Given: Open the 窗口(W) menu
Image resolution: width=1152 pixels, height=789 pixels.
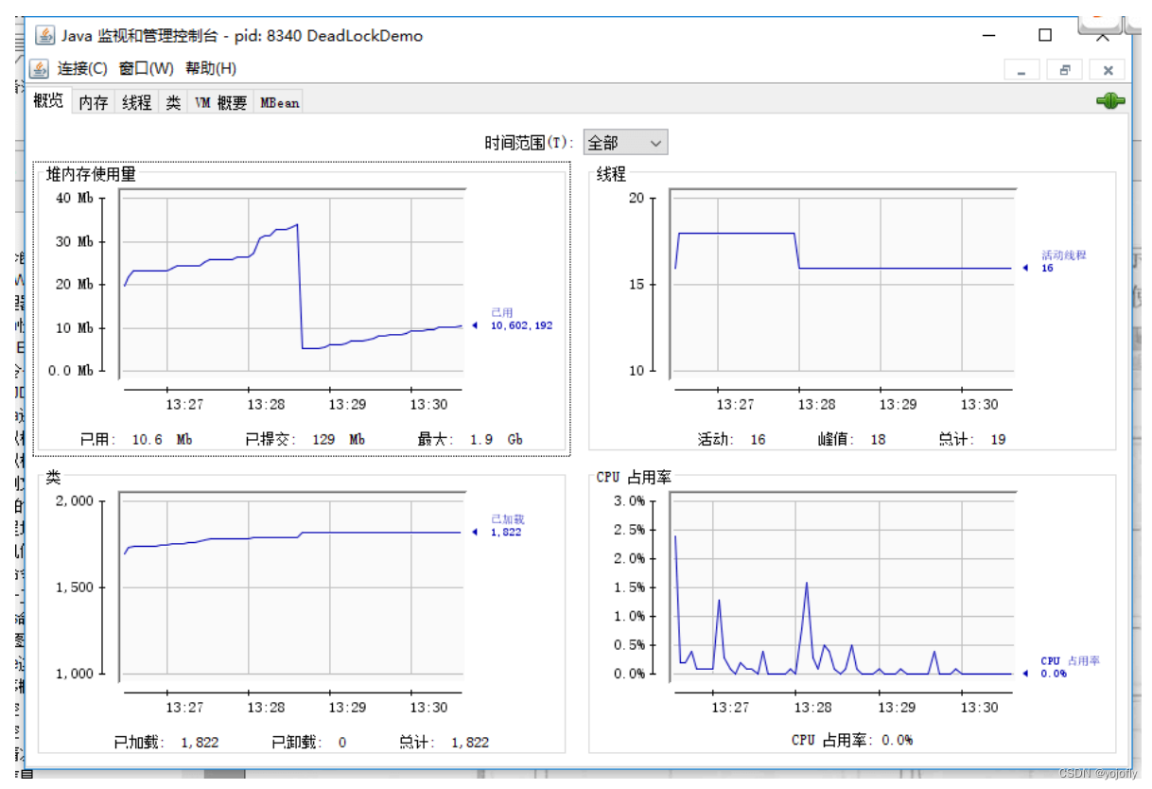Looking at the screenshot, I should [x=146, y=68].
